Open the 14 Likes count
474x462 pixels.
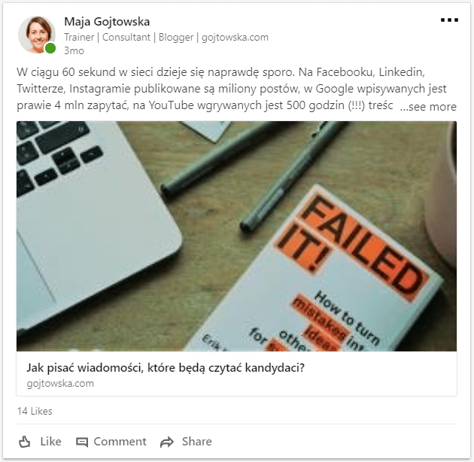[x=35, y=411]
